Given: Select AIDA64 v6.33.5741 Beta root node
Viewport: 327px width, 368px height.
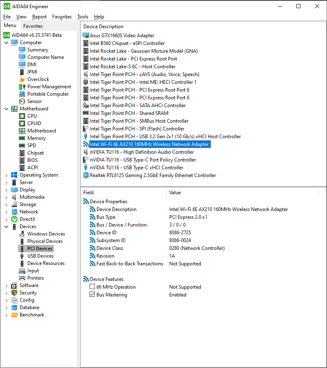Looking at the screenshot, I should [x=37, y=35].
